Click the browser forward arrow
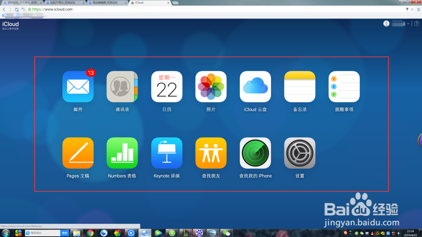 10,9
